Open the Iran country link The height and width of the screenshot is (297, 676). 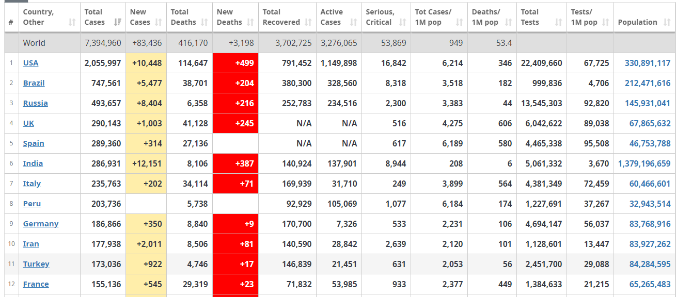tap(31, 244)
